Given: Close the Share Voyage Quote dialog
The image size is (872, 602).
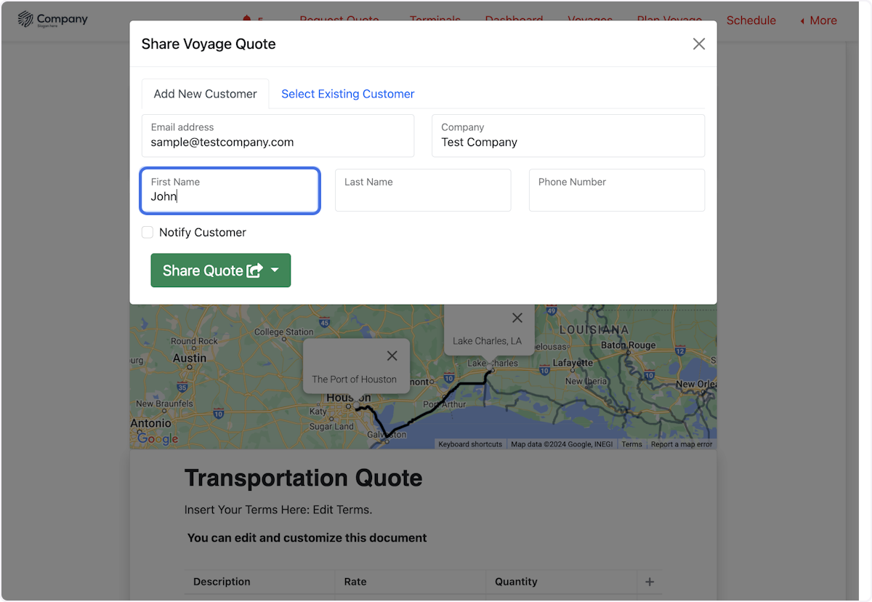Looking at the screenshot, I should (x=698, y=44).
